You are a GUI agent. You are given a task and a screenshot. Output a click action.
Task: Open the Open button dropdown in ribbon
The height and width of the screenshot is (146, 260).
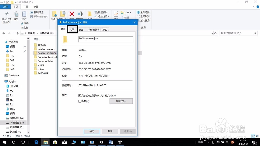126,13
